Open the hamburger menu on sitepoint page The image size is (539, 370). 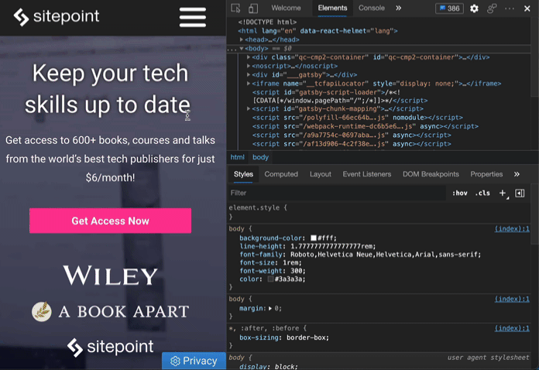[x=193, y=17]
